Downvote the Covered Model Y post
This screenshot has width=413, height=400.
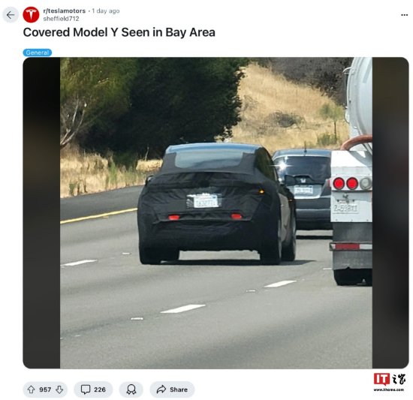coord(59,389)
